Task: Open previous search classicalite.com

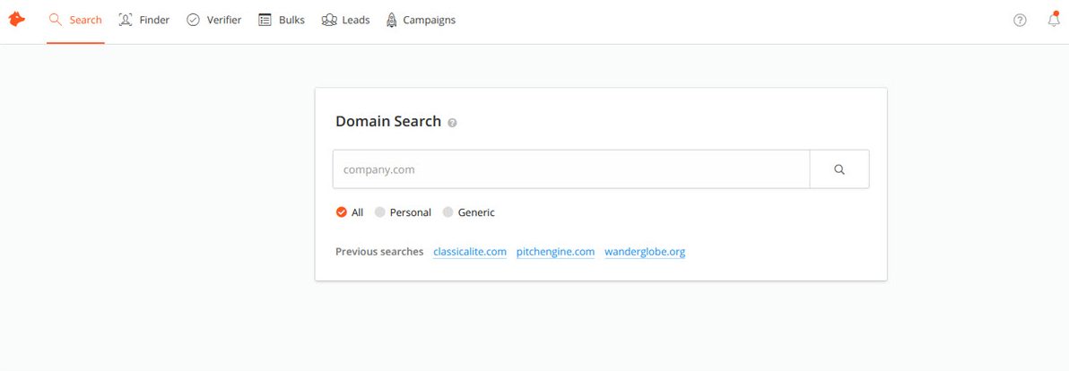Action: (470, 252)
